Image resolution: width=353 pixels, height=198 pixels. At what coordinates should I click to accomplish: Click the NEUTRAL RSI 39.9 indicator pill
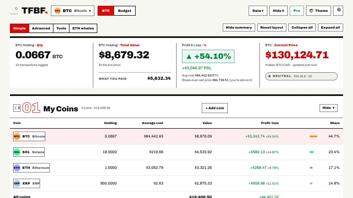tap(301, 76)
